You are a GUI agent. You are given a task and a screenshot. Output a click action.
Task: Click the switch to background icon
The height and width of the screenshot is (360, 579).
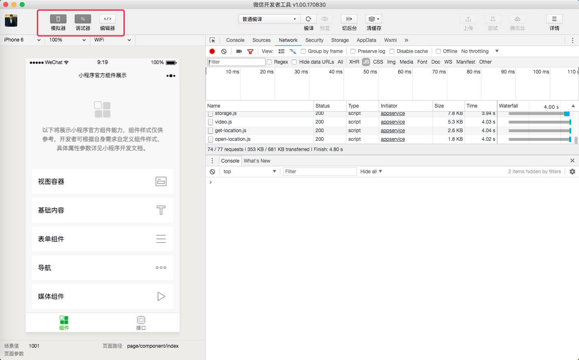349,19
